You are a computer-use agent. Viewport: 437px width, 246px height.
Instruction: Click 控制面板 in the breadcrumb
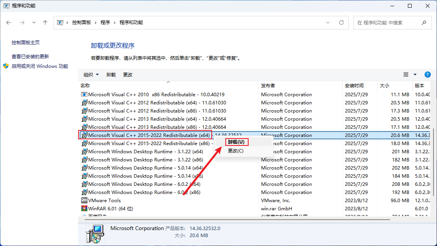(82, 23)
